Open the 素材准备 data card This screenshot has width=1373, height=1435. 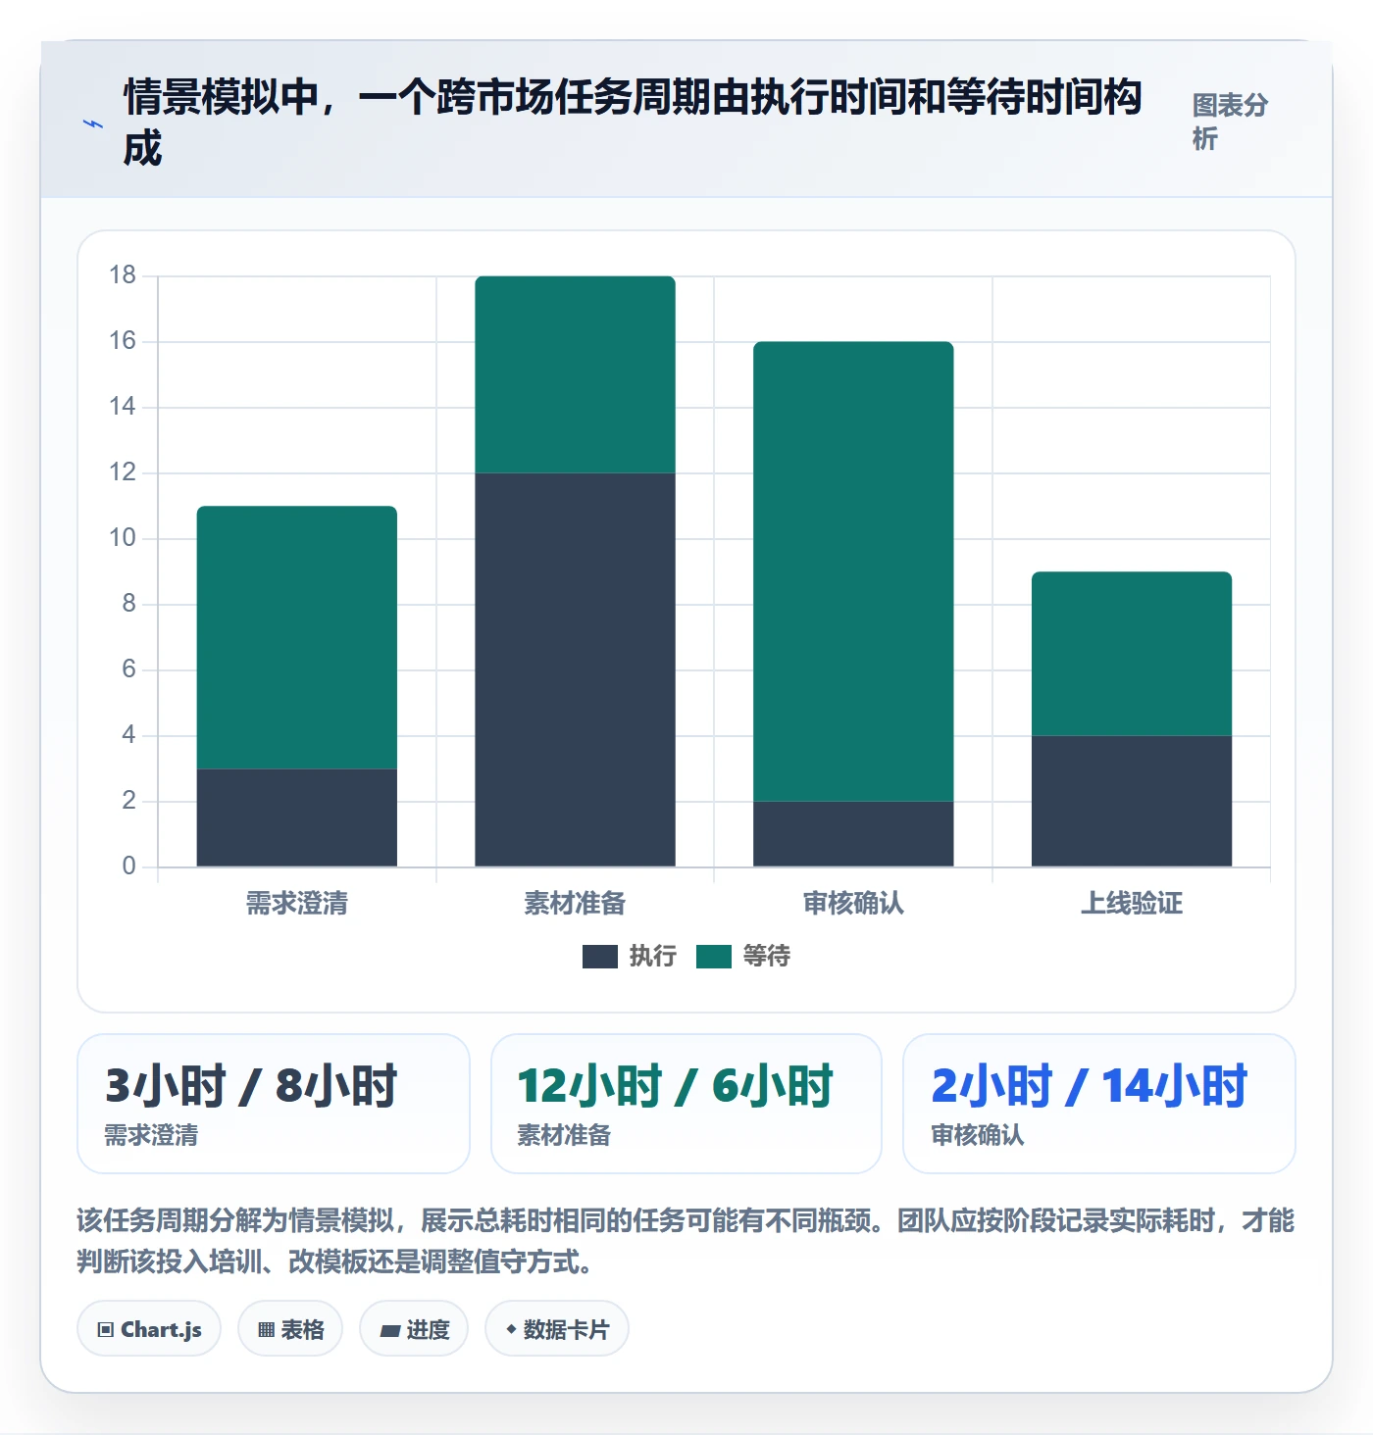point(686,1104)
